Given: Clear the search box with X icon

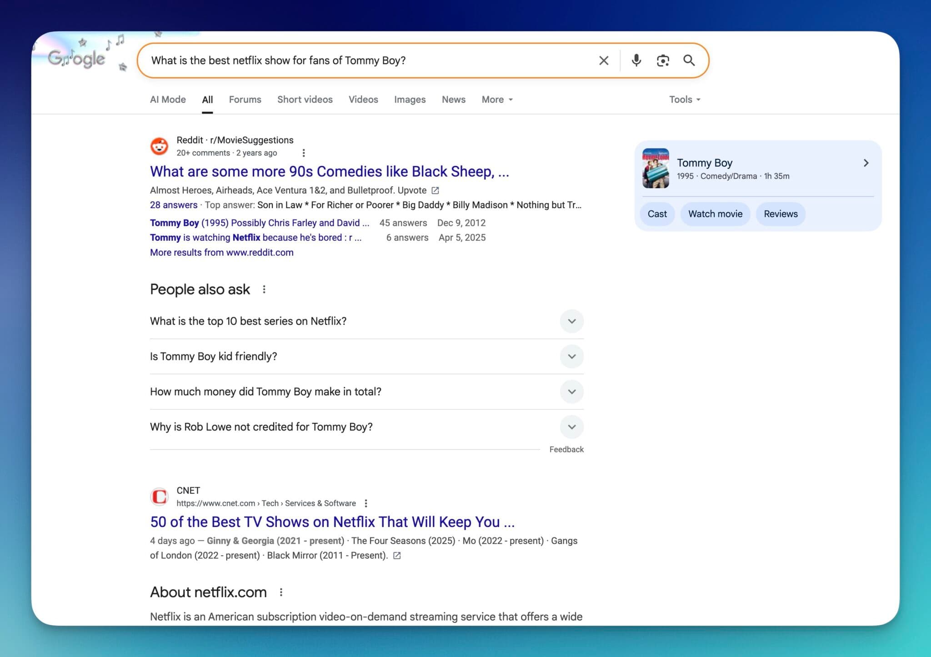Looking at the screenshot, I should (603, 60).
